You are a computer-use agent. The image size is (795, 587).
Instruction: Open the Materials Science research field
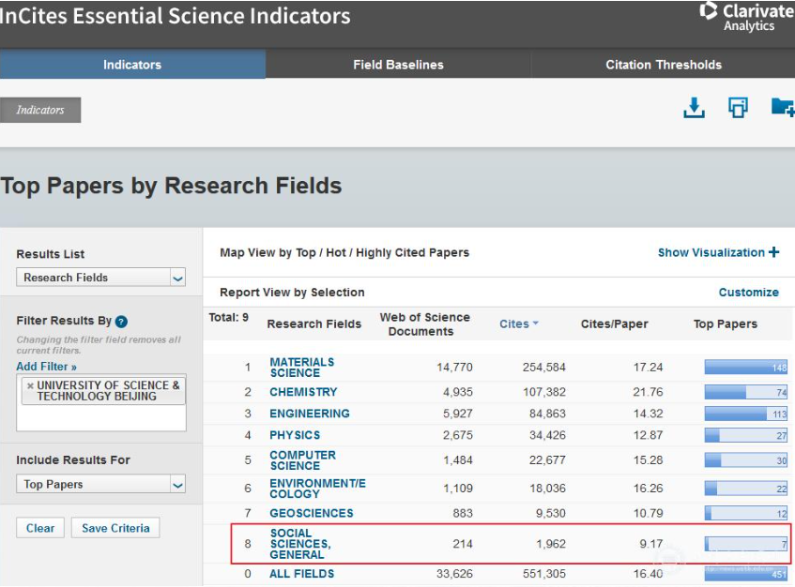point(301,368)
